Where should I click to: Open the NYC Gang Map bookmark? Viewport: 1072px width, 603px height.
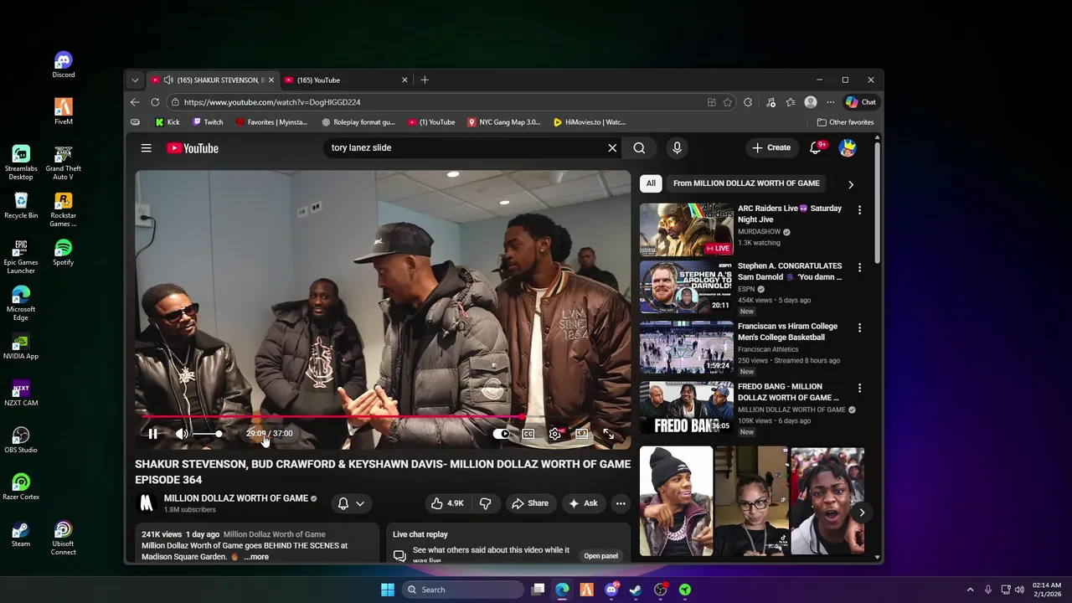503,122
